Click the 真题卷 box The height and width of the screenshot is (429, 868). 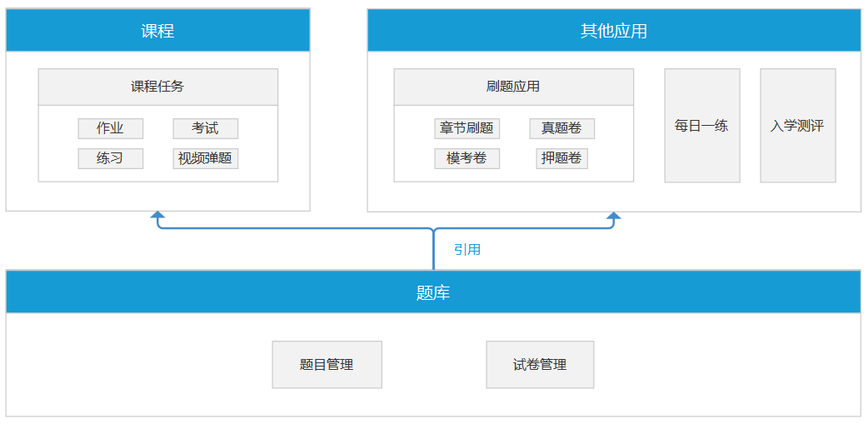(562, 129)
